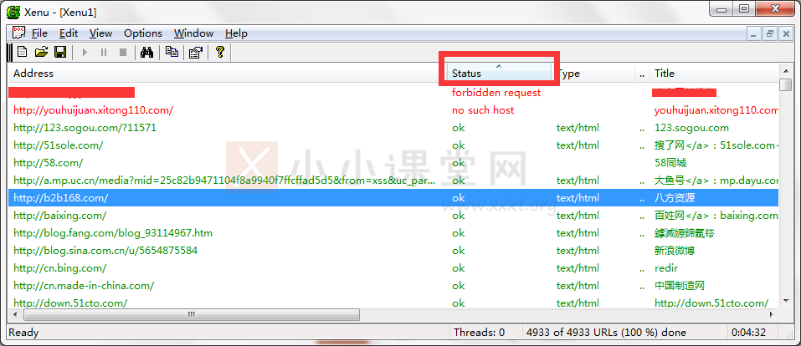The height and width of the screenshot is (346, 801).
Task: Open the Help menu
Action: 237,33
